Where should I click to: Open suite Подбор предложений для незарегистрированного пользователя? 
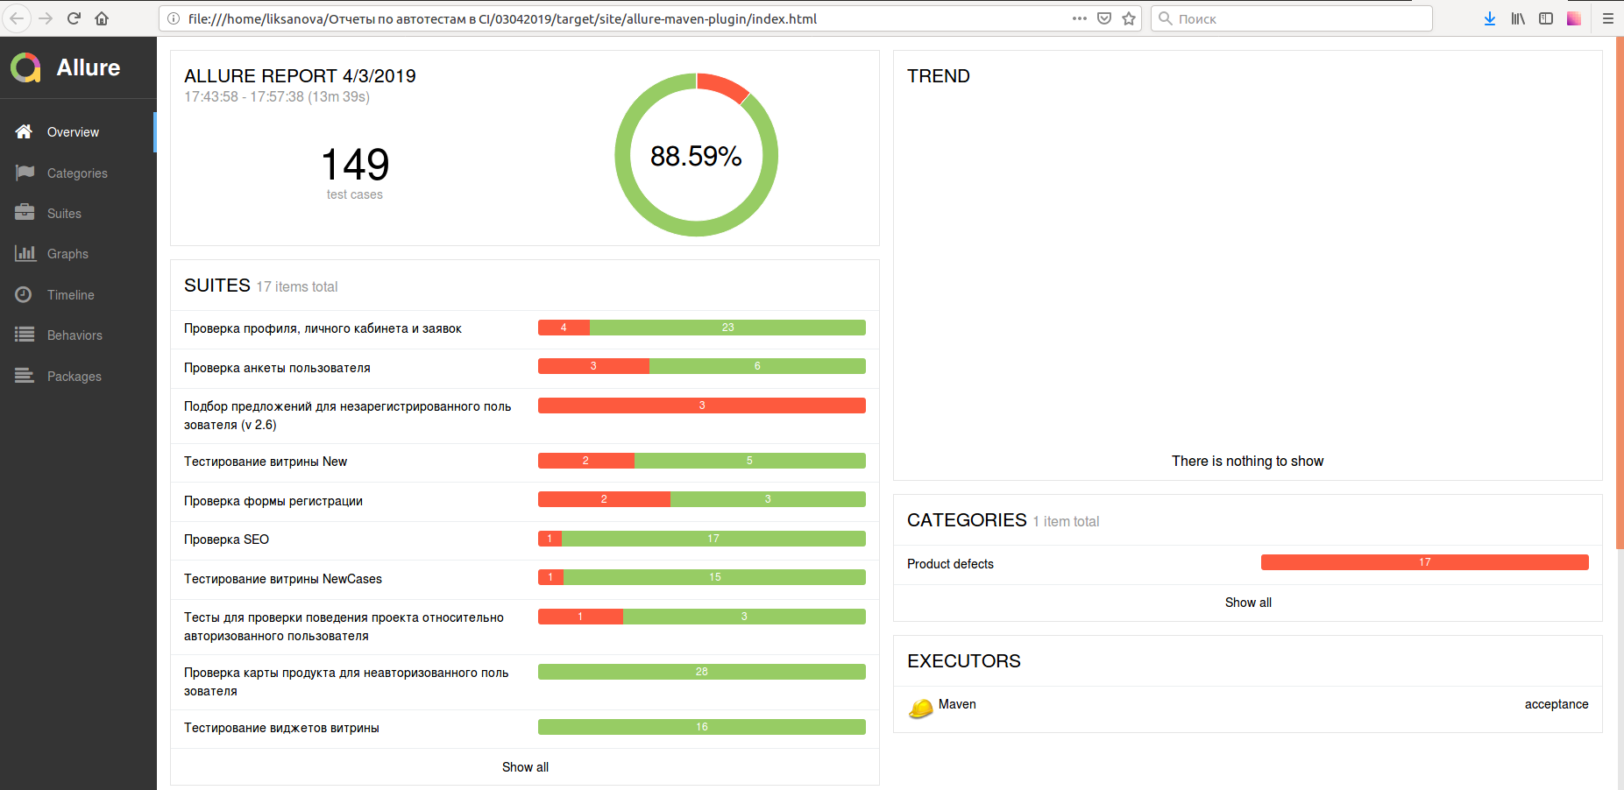click(x=525, y=416)
